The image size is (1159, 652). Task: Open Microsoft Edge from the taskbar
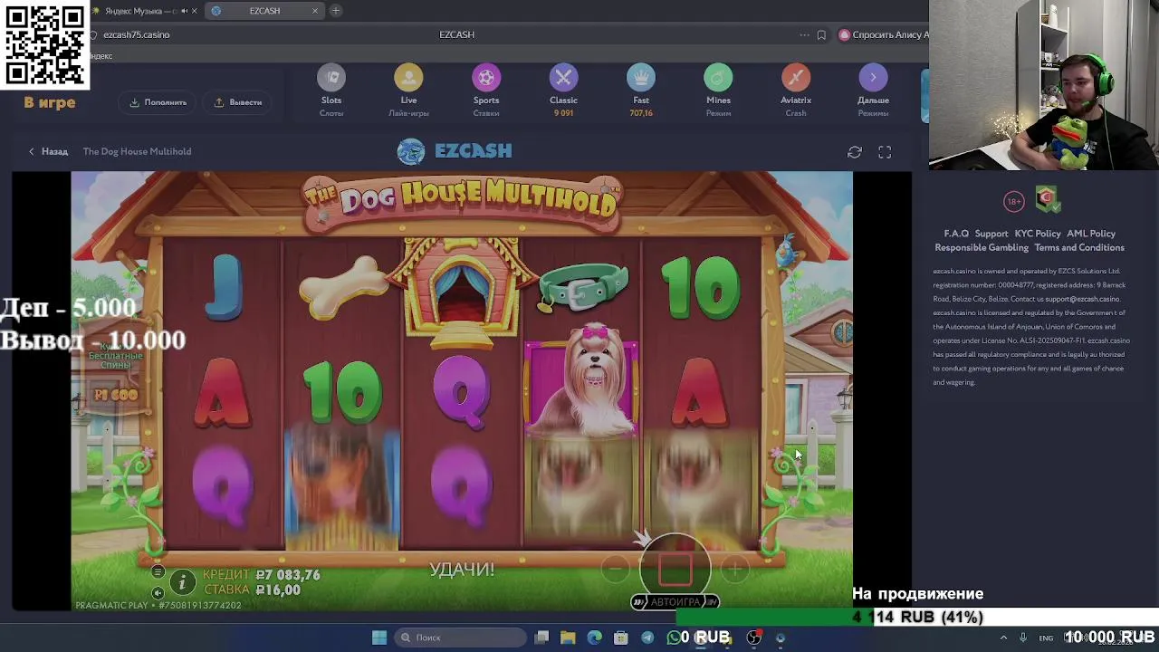[x=594, y=638]
